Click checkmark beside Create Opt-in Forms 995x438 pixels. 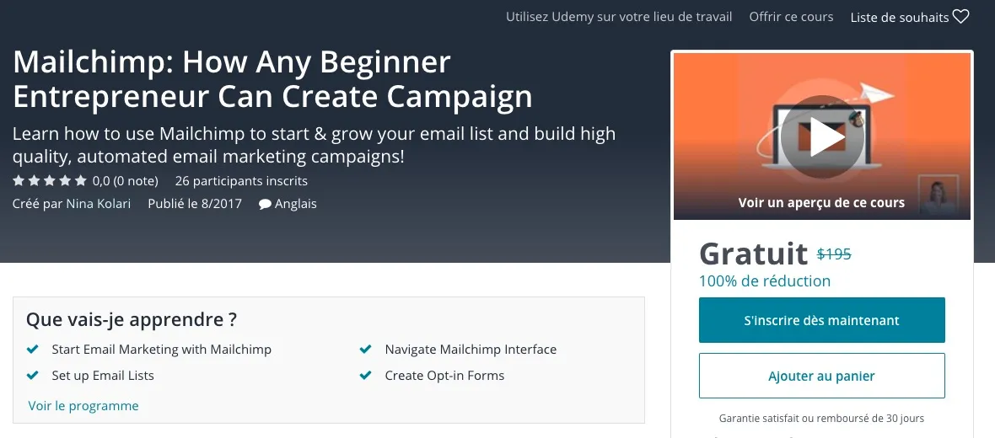[x=365, y=375]
